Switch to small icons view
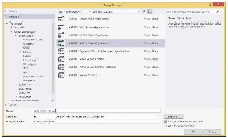Viewport: 228px width, 138px height. (144, 11)
